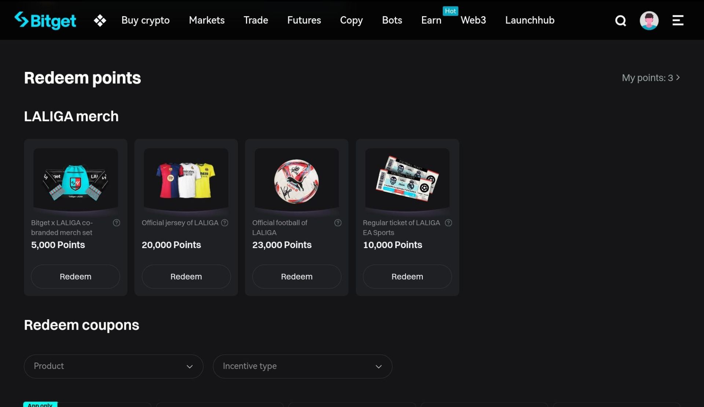Viewport: 704px width, 407px height.
Task: Expand the Incentive type dropdown
Action: 302,366
